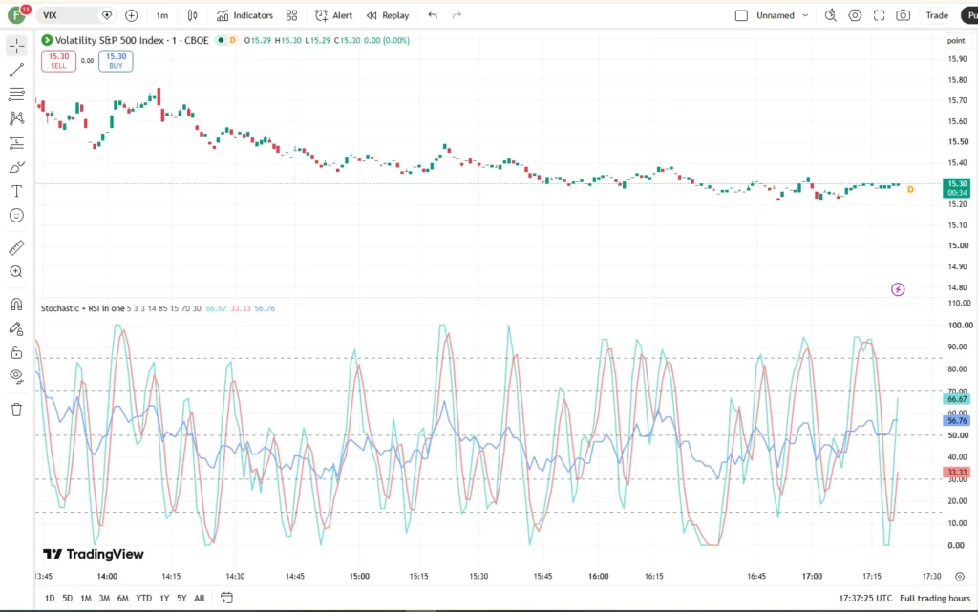Select the 1M date range
The image size is (978, 612).
pyautogui.click(x=86, y=598)
